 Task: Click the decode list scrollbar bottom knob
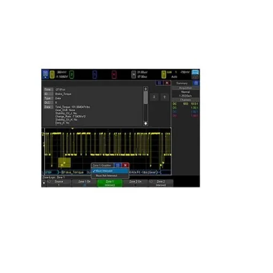coord(146,123)
